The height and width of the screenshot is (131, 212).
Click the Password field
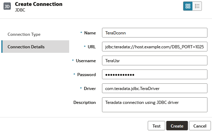(x=154, y=74)
